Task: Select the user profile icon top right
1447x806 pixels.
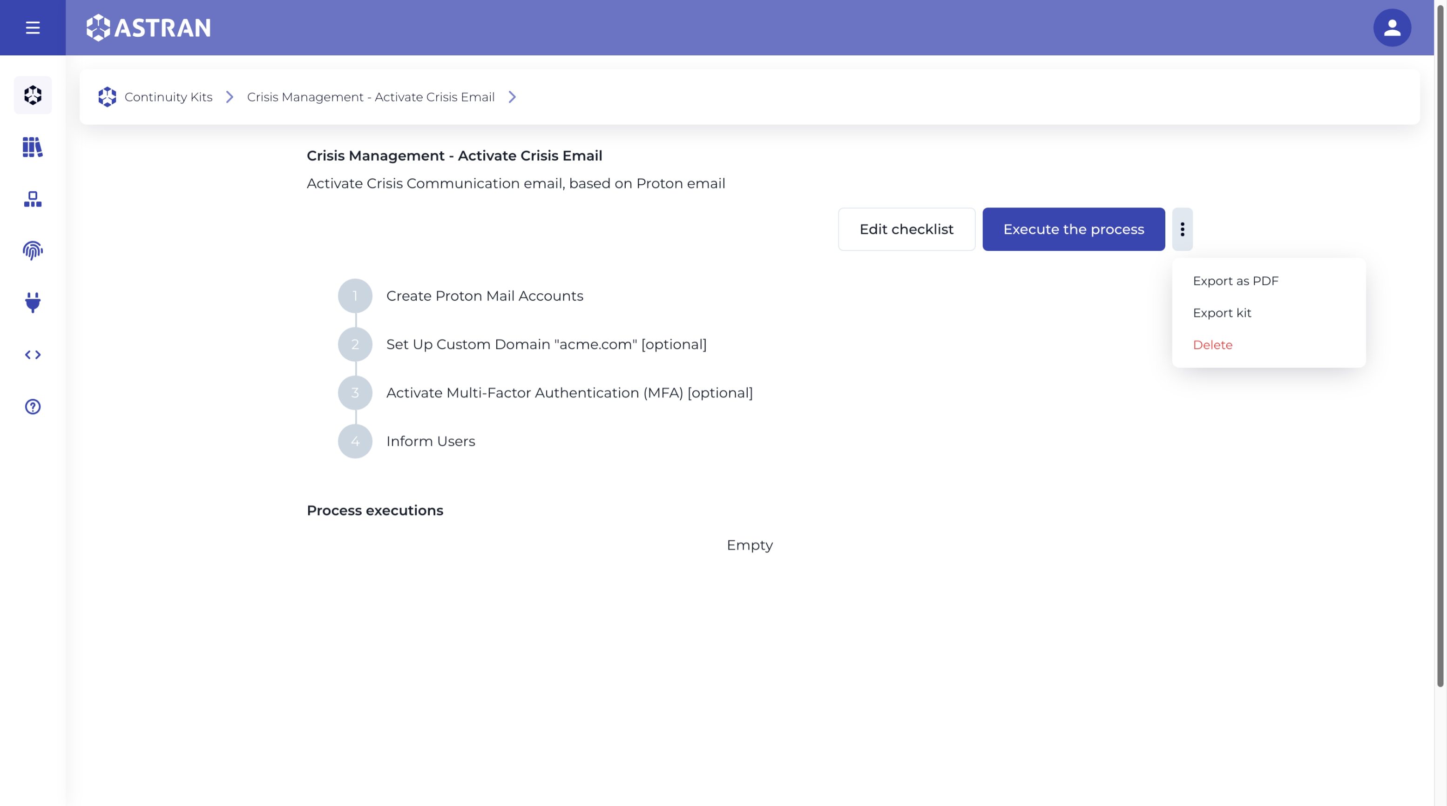Action: (1392, 27)
